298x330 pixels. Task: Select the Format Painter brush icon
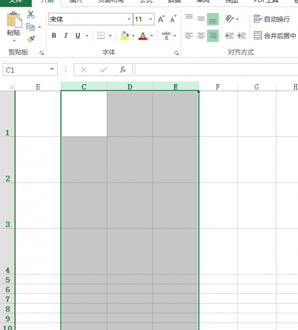tap(31, 39)
